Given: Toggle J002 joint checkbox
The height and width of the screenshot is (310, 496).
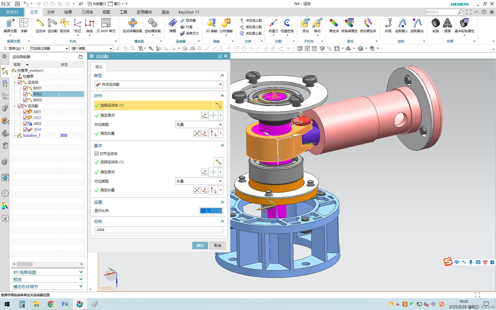Looking at the screenshot, I should (x=25, y=118).
